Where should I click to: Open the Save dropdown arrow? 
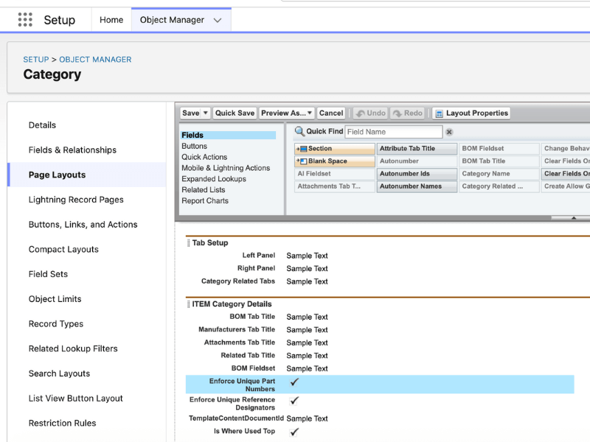tap(206, 113)
